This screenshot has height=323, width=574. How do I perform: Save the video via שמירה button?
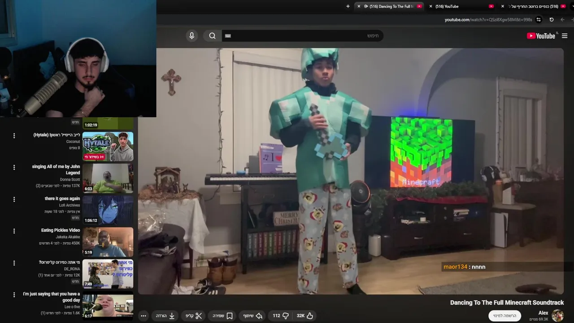coord(223,316)
